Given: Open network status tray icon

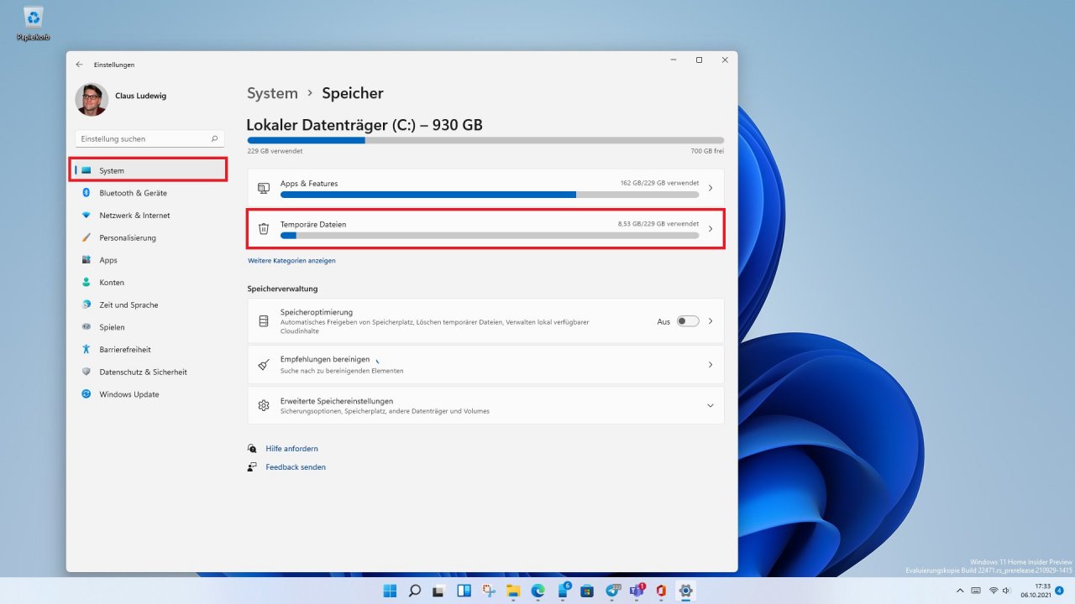Looking at the screenshot, I should tap(994, 591).
